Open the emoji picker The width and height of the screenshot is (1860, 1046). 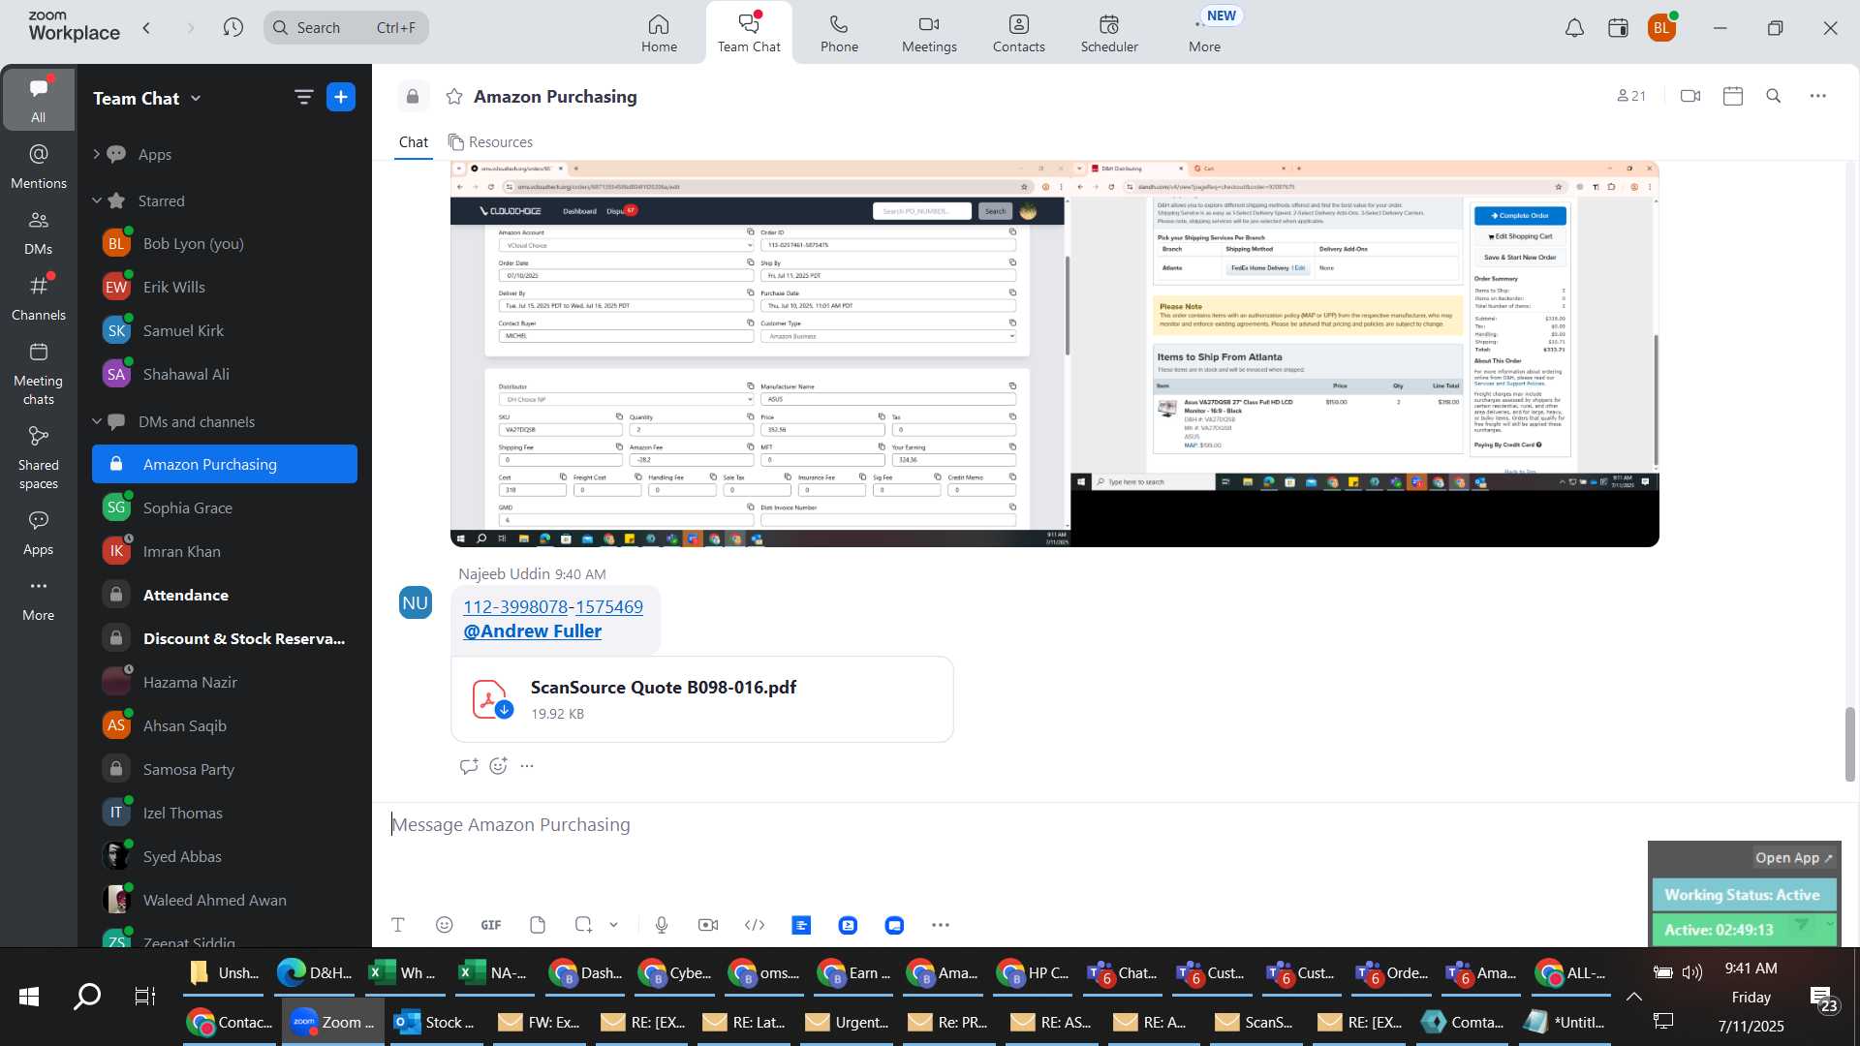click(444, 925)
